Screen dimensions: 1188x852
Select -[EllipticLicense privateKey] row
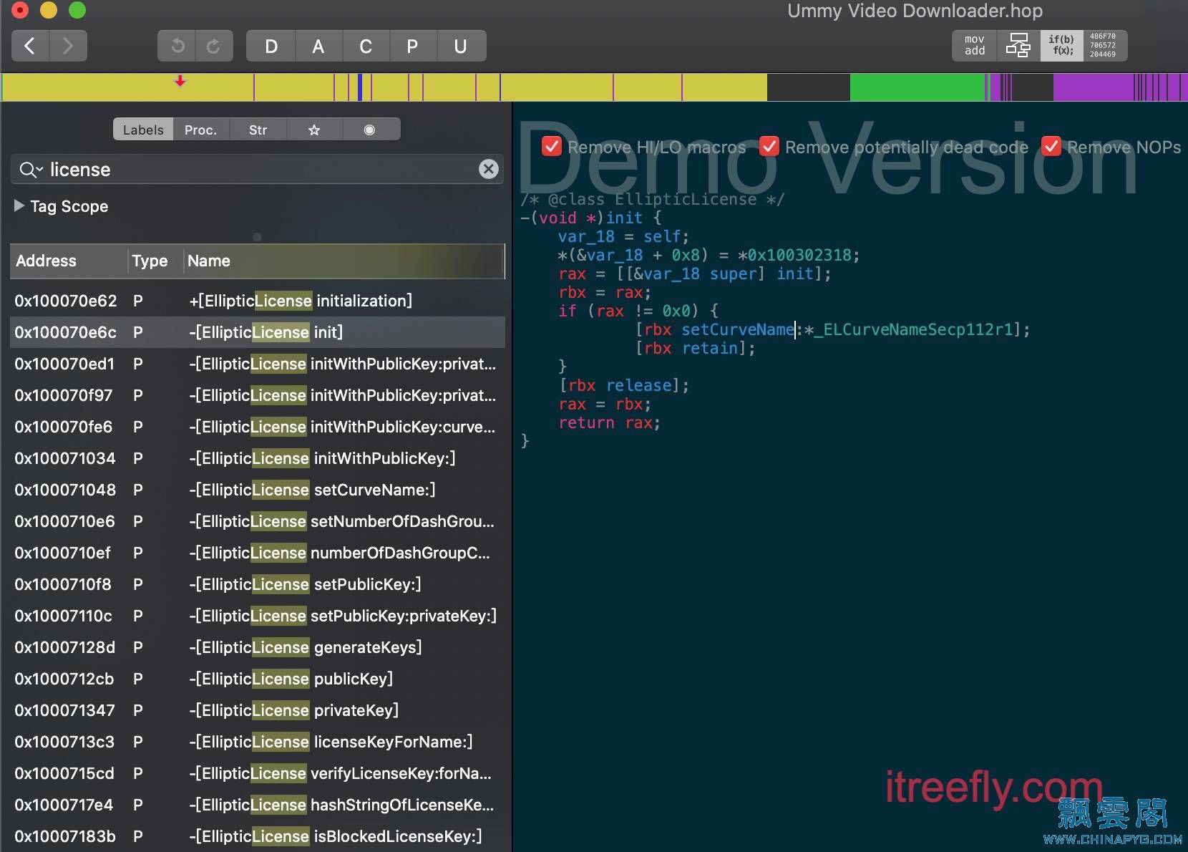(x=258, y=710)
